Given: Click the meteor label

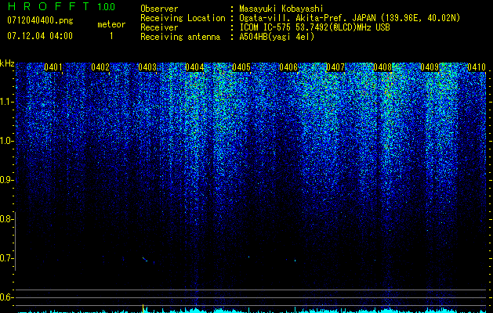Looking at the screenshot, I should 111,24.
